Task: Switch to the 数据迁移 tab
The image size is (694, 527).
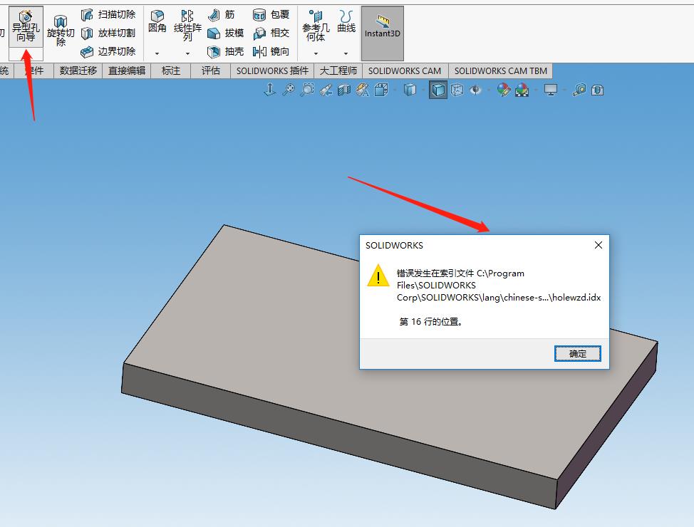Action: click(78, 71)
